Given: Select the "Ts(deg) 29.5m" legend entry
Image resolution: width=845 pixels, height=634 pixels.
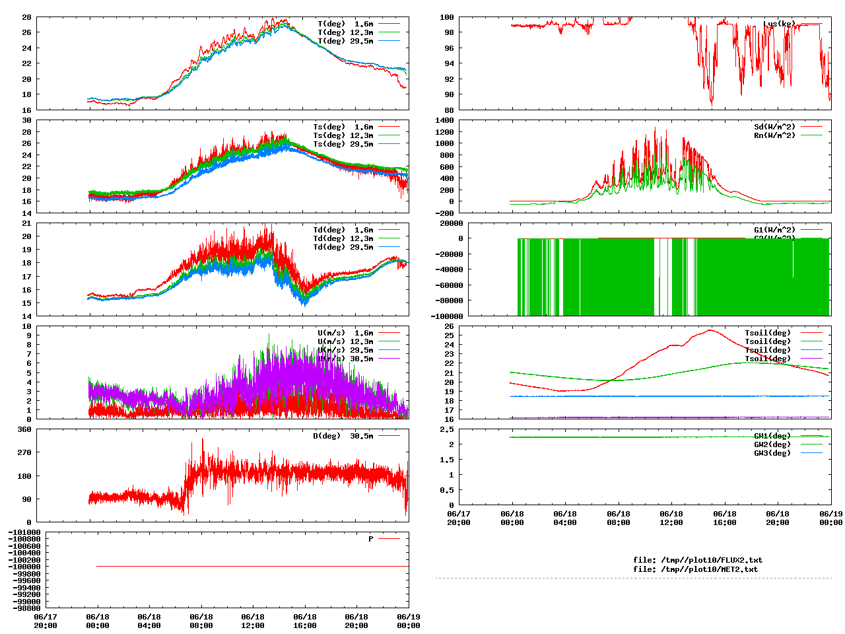Looking at the screenshot, I should point(343,144).
